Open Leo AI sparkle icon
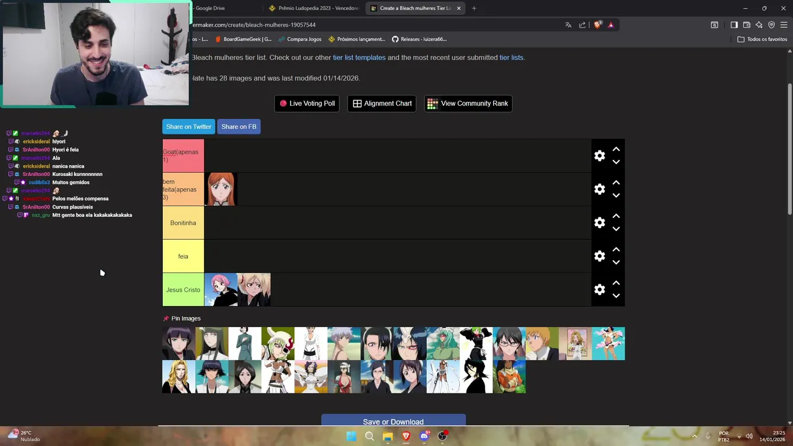The width and height of the screenshot is (793, 446). 759,25
